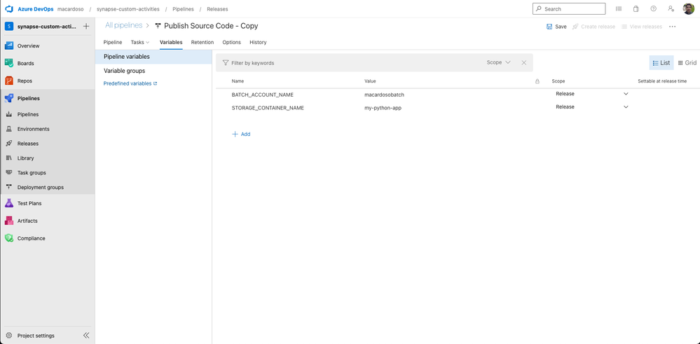The image size is (700, 344).
Task: Open the work items list icon in header
Action: 619,8
